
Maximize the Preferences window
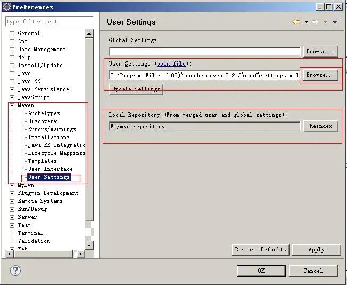[329, 7]
